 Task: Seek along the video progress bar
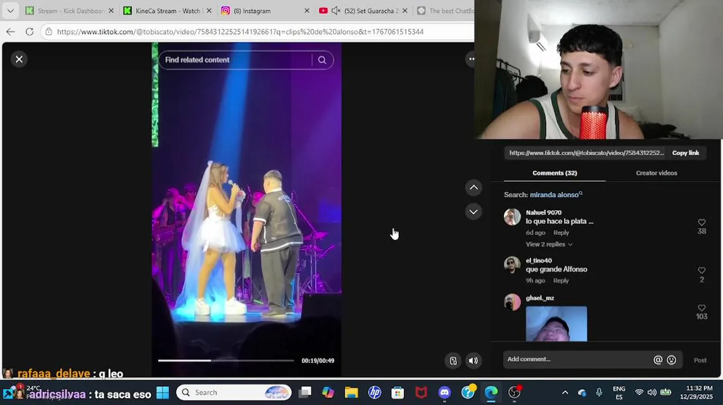(226, 361)
